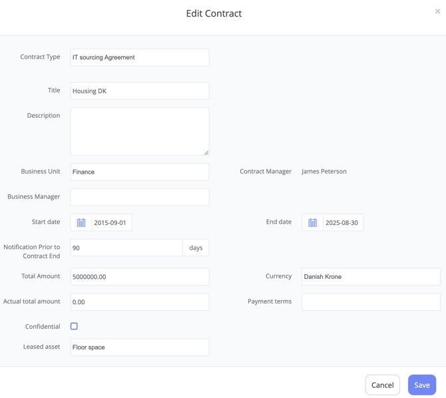Click the days unit label
446x398 pixels.
tap(196, 248)
